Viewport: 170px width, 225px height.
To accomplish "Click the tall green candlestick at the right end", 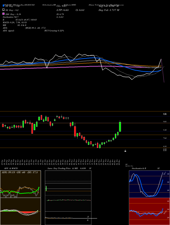I will [x=120, y=126].
